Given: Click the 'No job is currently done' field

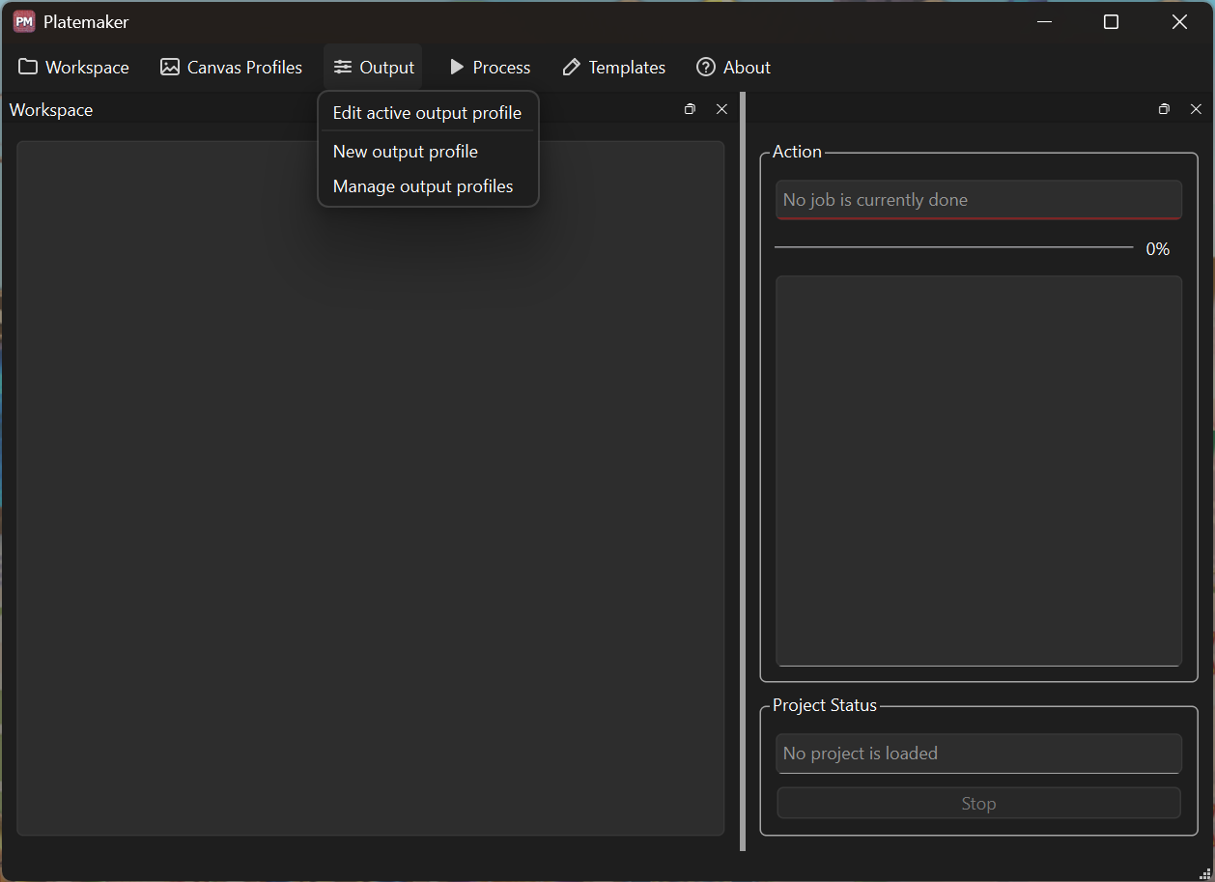Looking at the screenshot, I should point(978,200).
